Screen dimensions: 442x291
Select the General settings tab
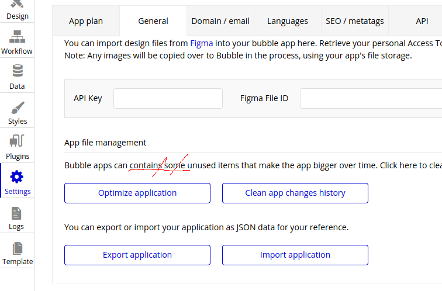point(153,21)
